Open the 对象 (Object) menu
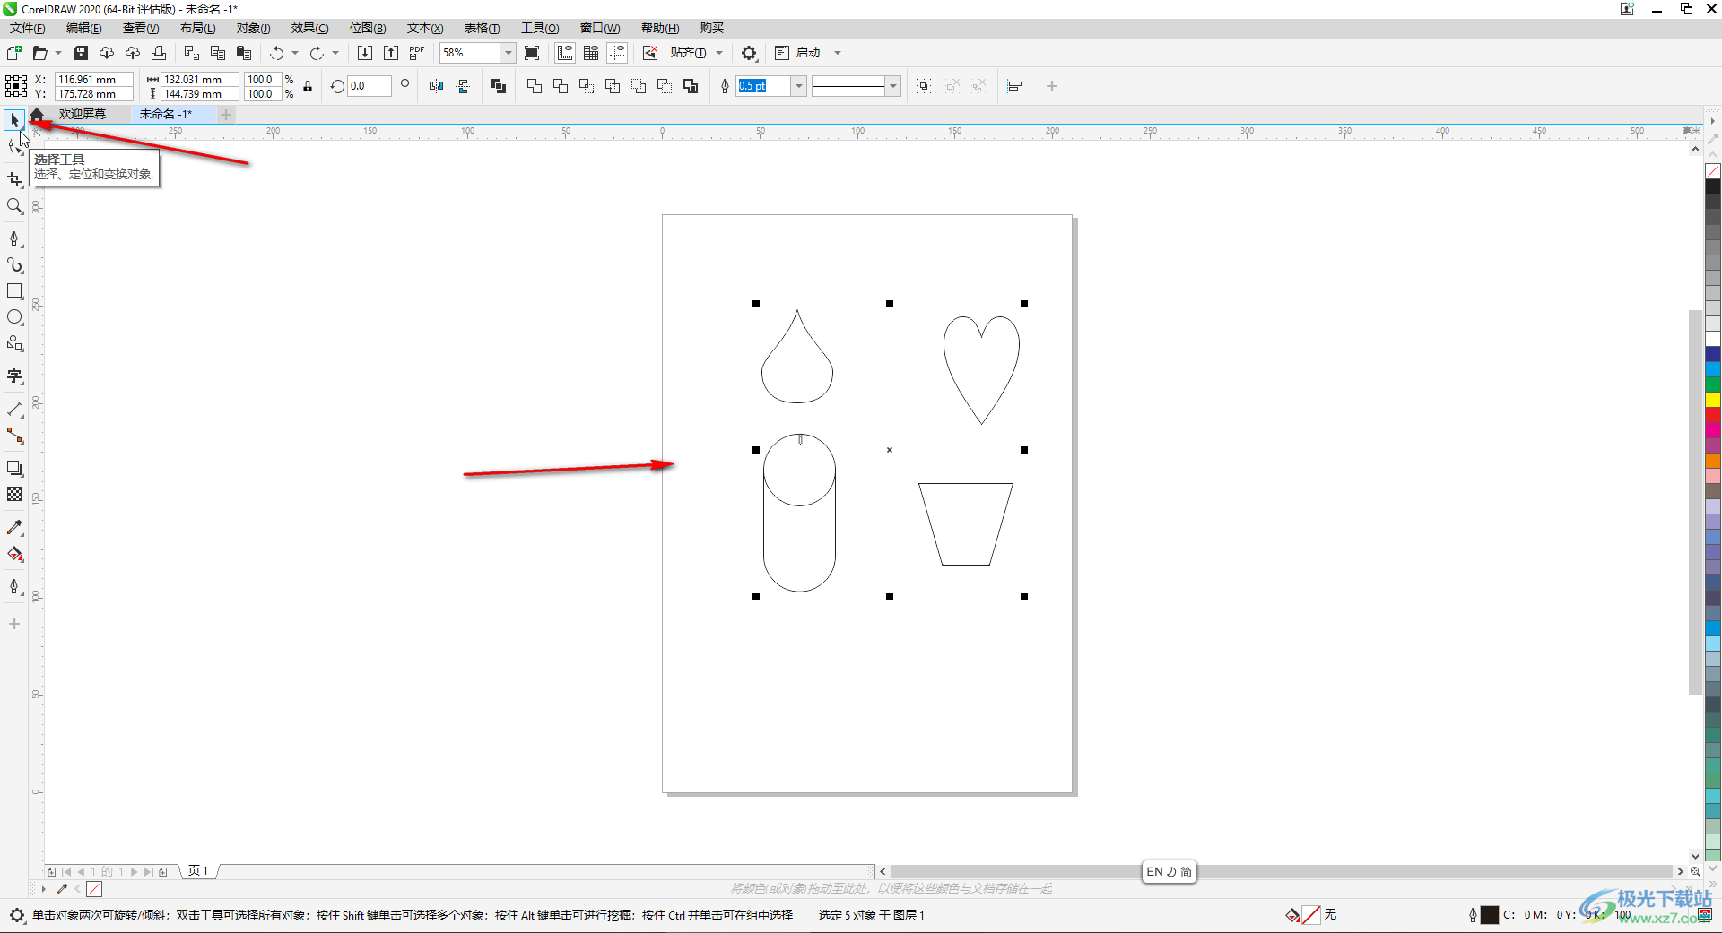This screenshot has width=1722, height=933. point(253,28)
